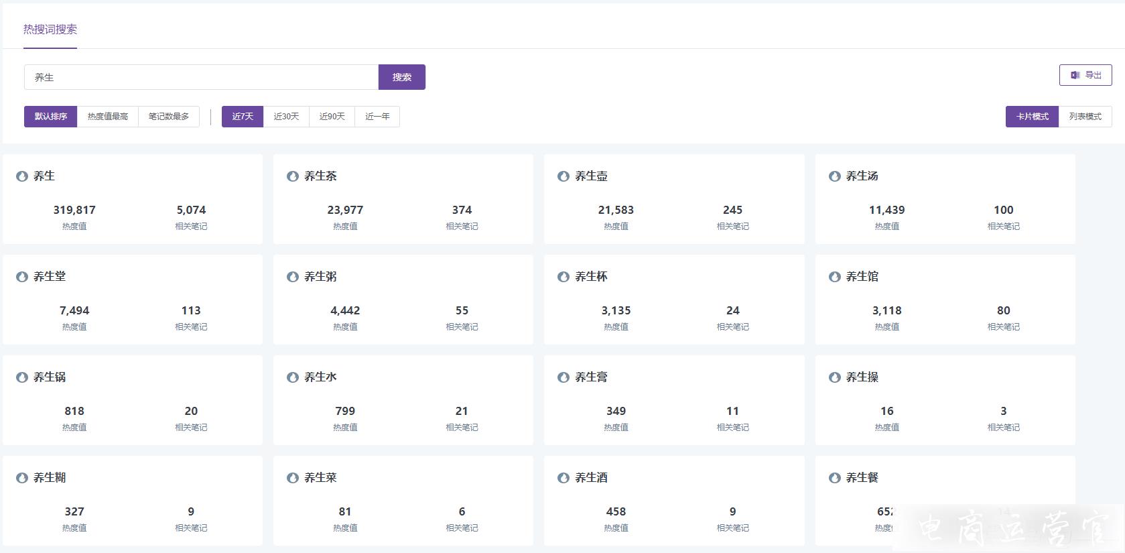Click related notes count 80
The image size is (1125, 553).
(x=1003, y=310)
